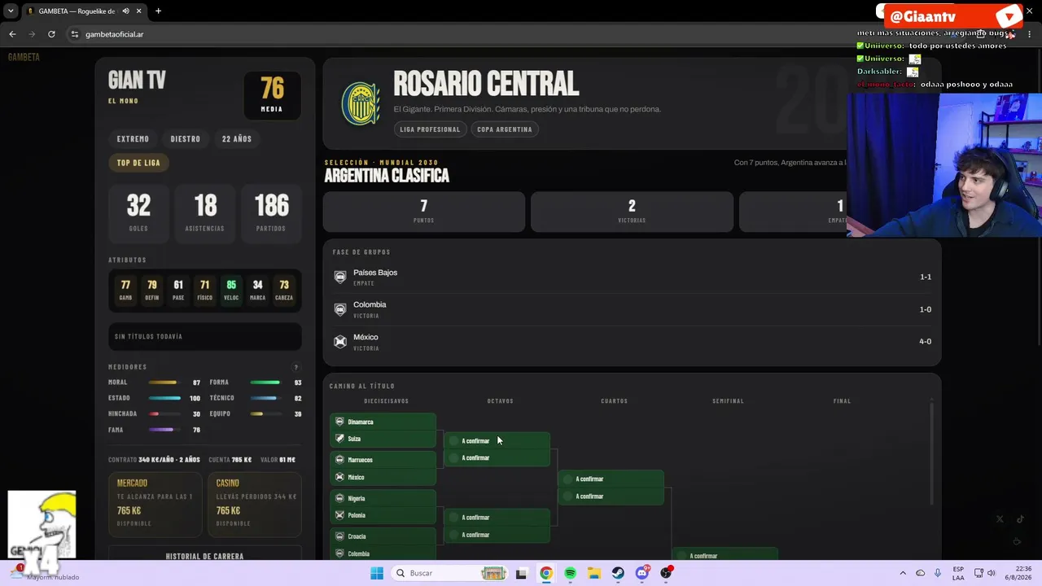
Task: Click the Moral meter bar
Action: tap(165, 383)
